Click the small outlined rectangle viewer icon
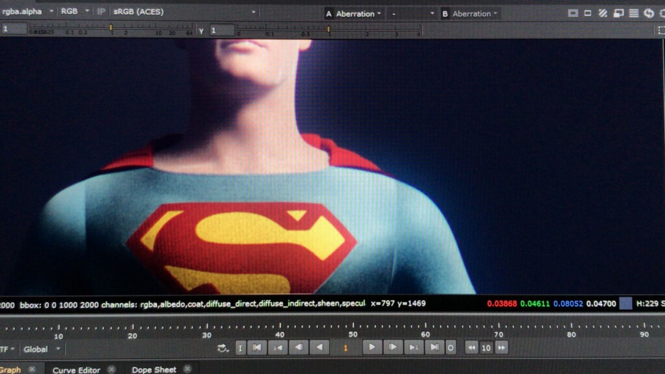 tap(587, 13)
